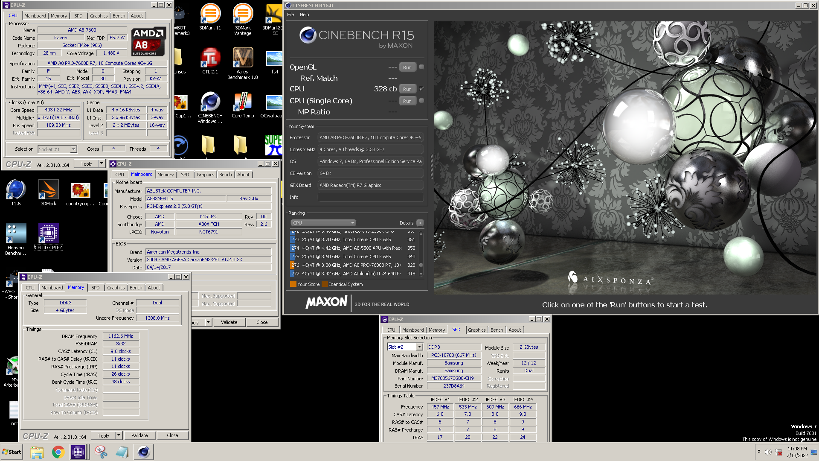Viewport: 819px width, 461px height.
Task: Select ranking row 274 AMD A8-5500 APU
Action: point(353,248)
